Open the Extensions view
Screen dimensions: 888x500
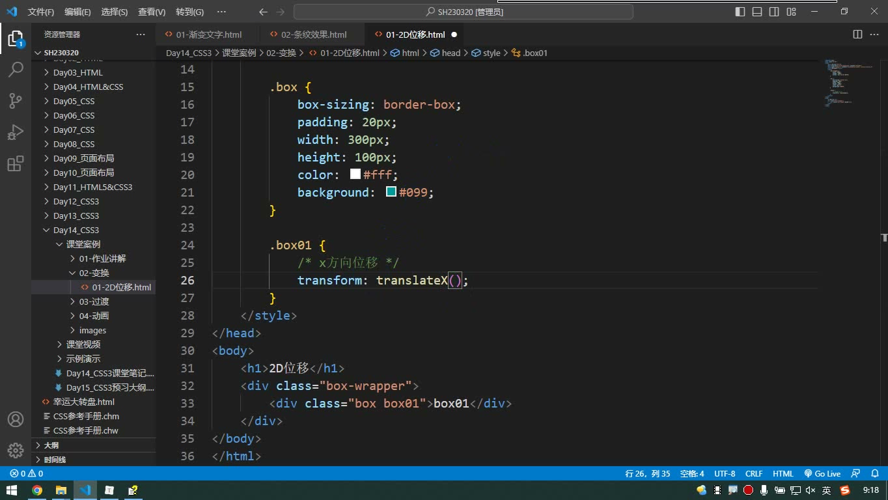[x=16, y=164]
